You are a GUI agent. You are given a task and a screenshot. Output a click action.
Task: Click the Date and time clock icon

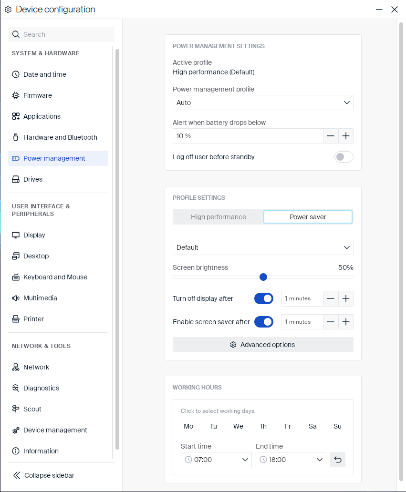16,74
